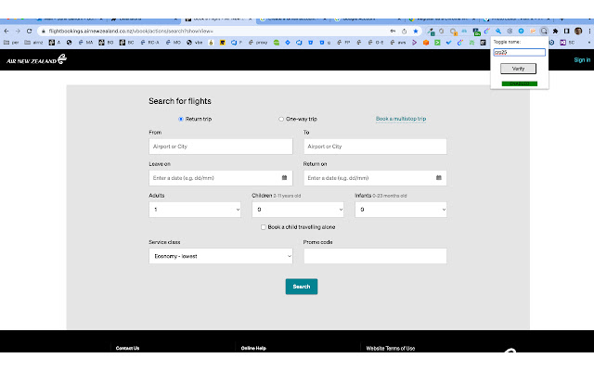Open the Chrome profile avatar
The width and height of the screenshot is (594, 371).
point(578,31)
